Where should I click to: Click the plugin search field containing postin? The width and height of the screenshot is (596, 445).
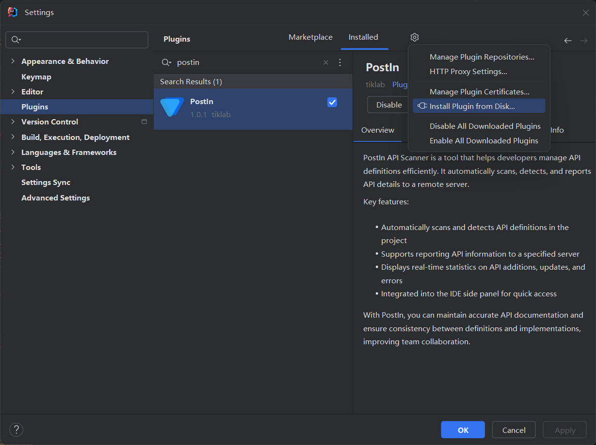(247, 62)
